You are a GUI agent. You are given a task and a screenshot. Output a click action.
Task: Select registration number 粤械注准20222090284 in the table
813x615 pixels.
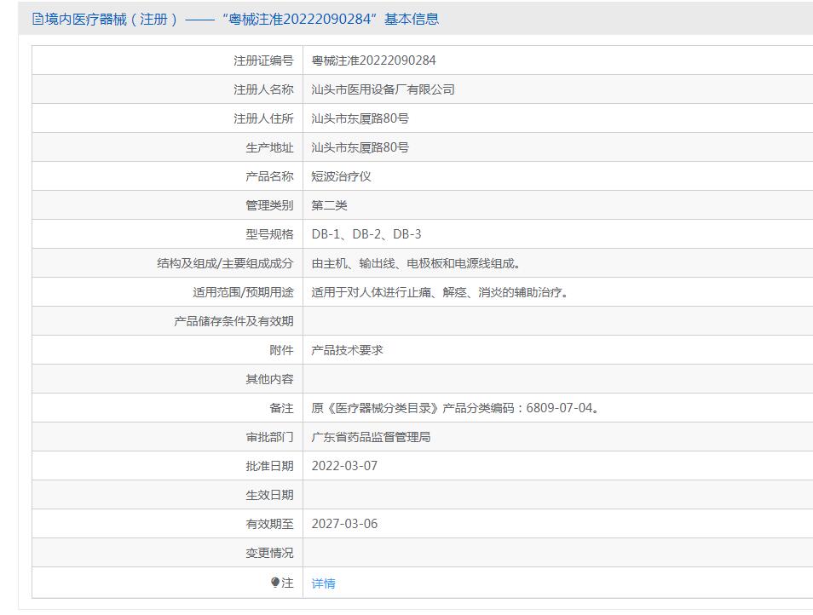(373, 60)
